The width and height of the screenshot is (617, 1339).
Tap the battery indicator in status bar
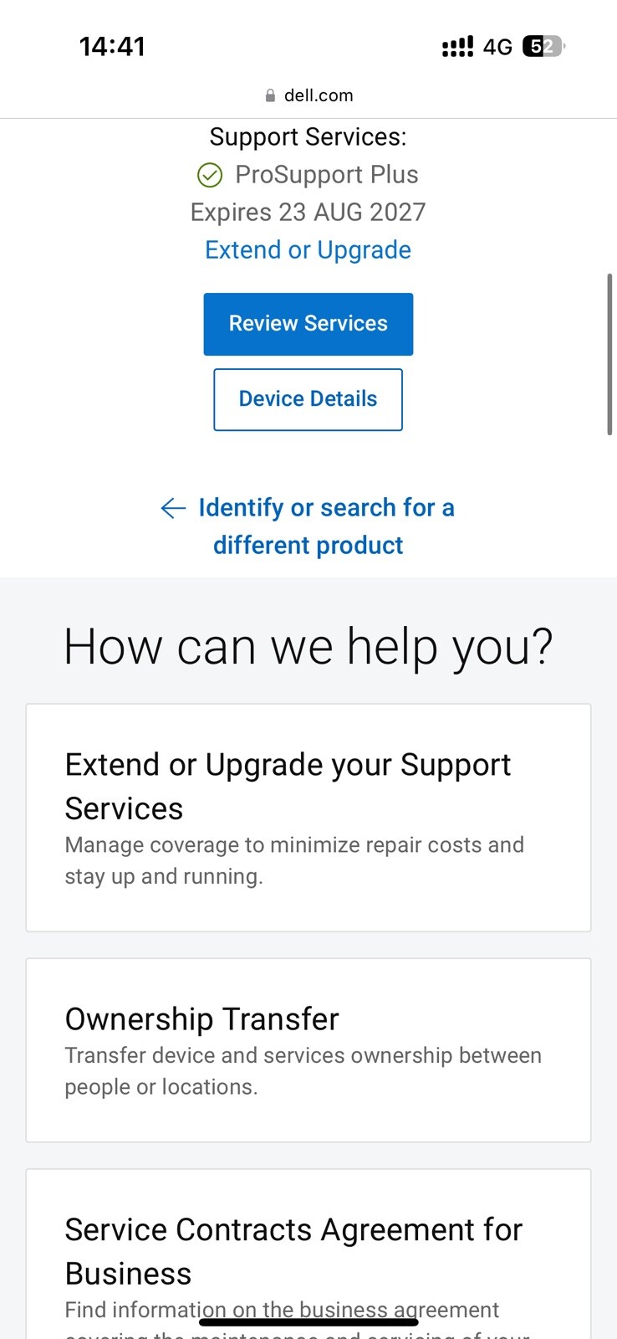pos(543,47)
